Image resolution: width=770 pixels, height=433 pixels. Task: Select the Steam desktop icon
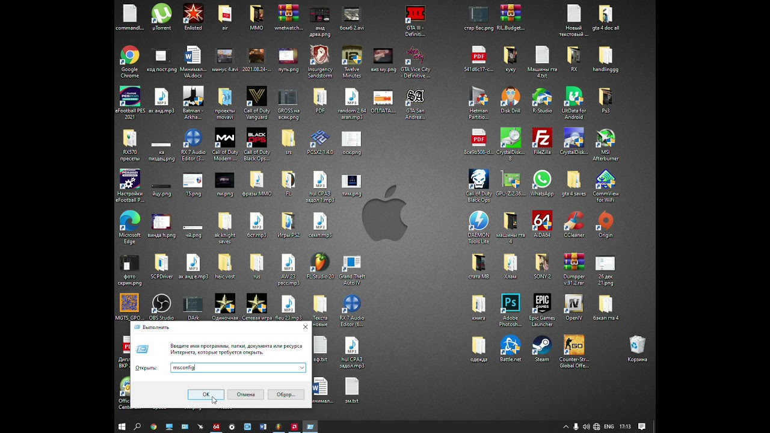pyautogui.click(x=542, y=349)
